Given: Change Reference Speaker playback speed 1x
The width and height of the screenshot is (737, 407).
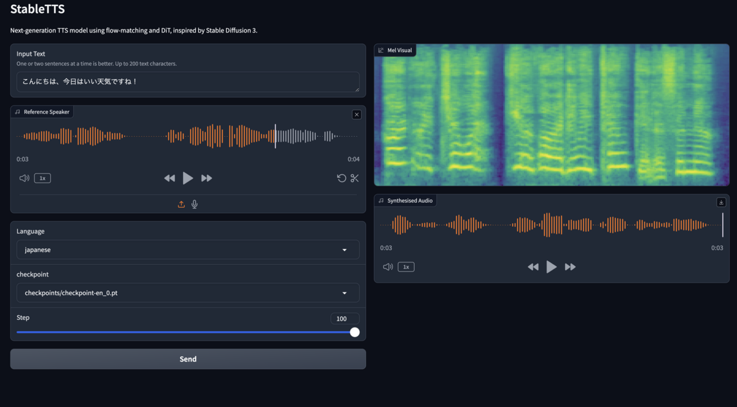Looking at the screenshot, I should (42, 178).
